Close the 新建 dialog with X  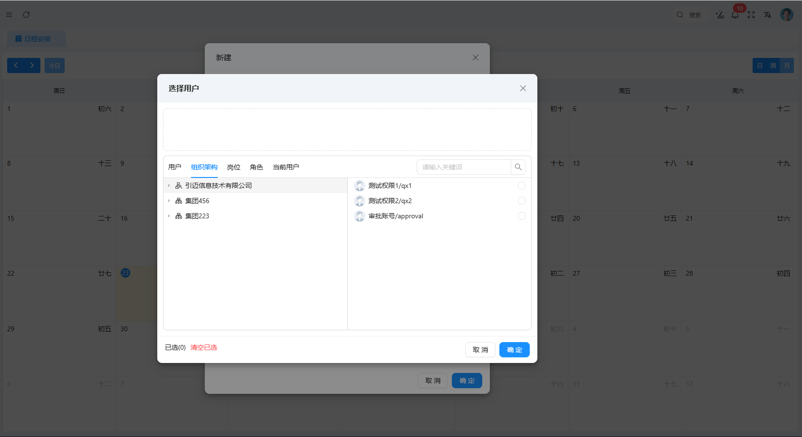tap(476, 57)
